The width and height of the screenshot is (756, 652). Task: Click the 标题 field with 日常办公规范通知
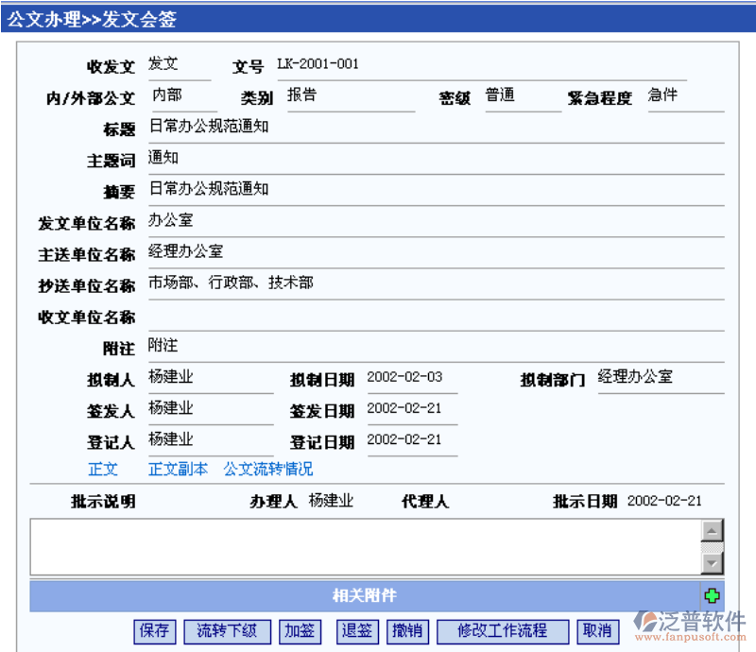(435, 127)
